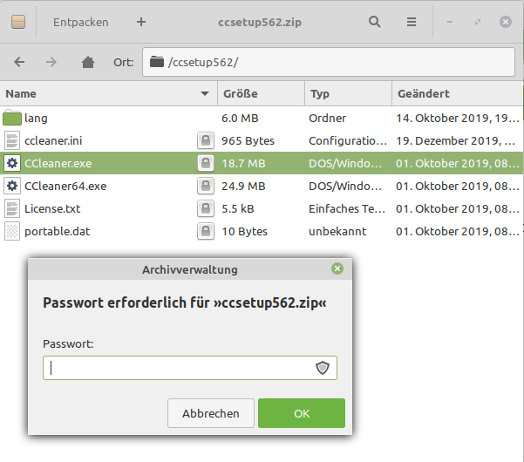Click the Passwort input field
Screen dimensions: 524x462
[x=179, y=368]
